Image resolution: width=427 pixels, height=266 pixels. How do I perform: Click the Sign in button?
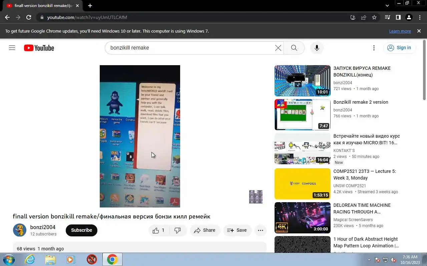pos(399,48)
